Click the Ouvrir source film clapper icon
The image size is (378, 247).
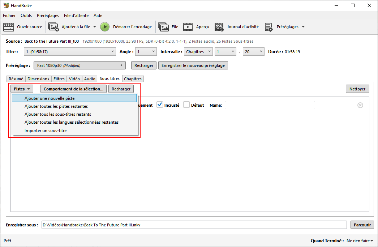(x=9, y=27)
